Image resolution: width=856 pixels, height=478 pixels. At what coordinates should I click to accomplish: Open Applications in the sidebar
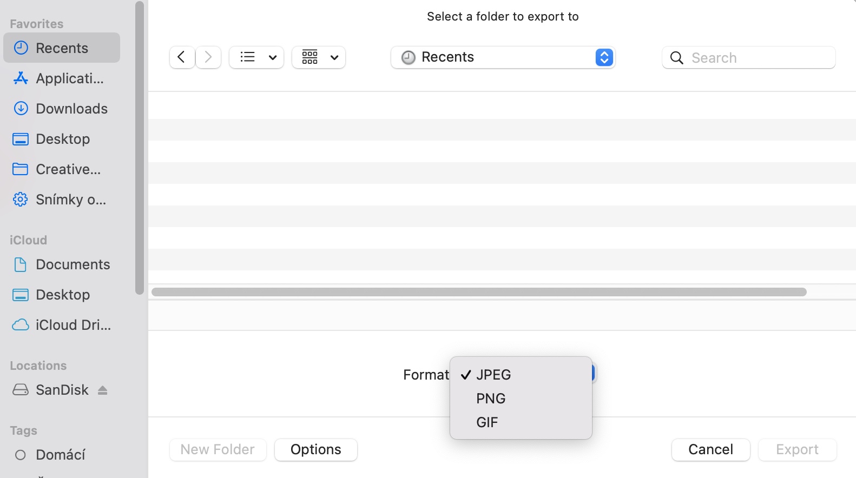tap(69, 78)
